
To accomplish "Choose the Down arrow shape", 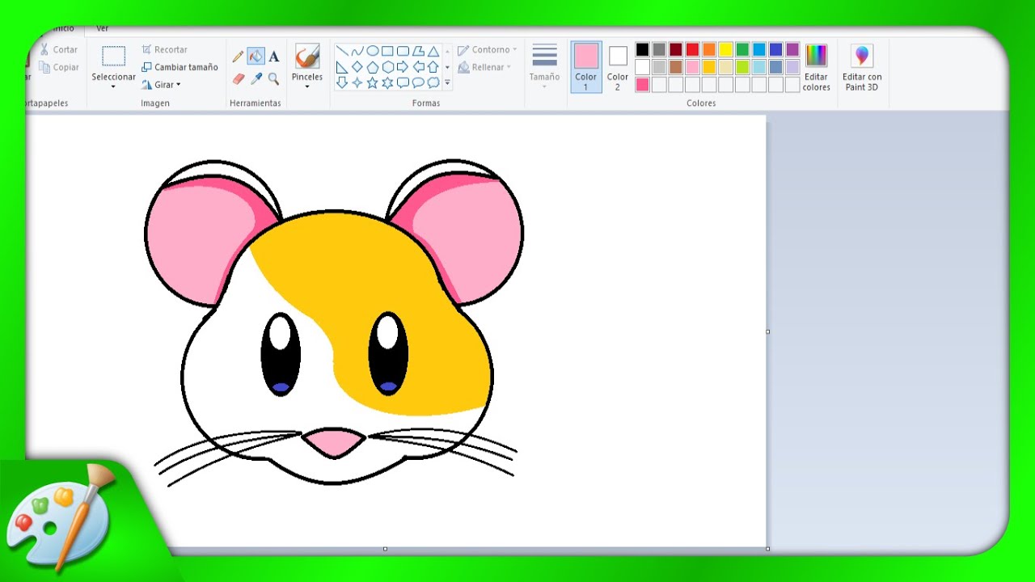I will (342, 82).
